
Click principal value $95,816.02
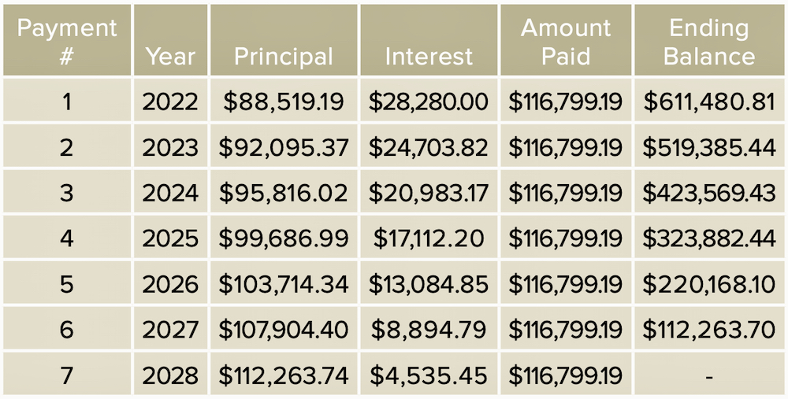tap(284, 194)
